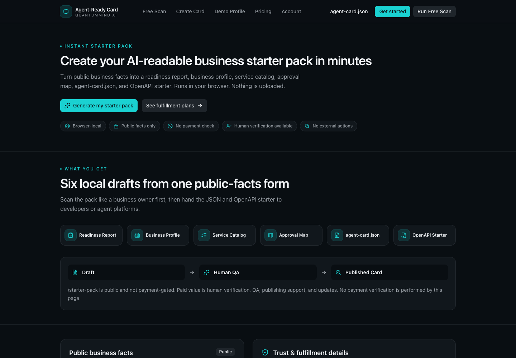Click the Run Free Scan button
Viewport: 516px width, 358px height.
[x=434, y=11]
